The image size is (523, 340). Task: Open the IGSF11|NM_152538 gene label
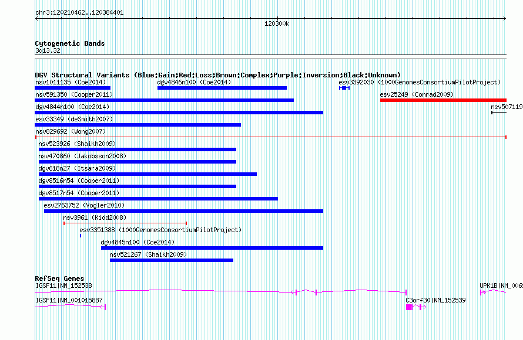63,285
